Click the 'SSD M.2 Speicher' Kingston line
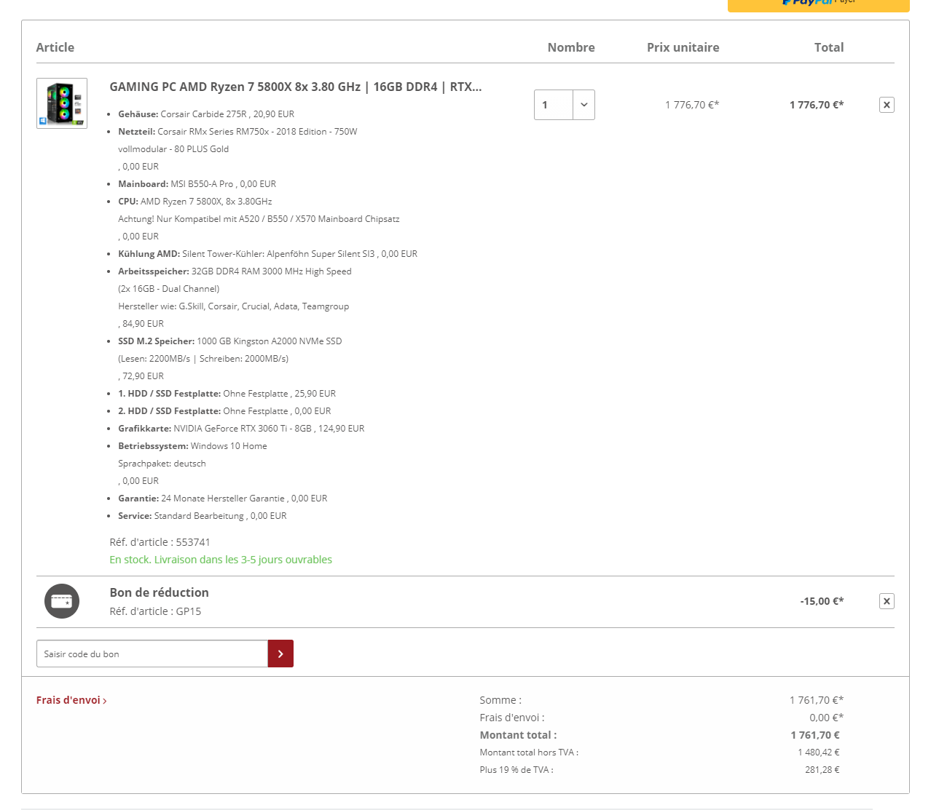The height and width of the screenshot is (810, 939). pyautogui.click(x=230, y=341)
